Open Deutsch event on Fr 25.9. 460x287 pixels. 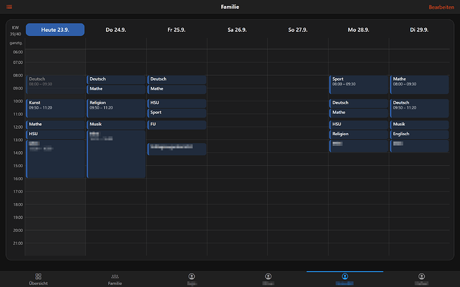[x=177, y=79]
